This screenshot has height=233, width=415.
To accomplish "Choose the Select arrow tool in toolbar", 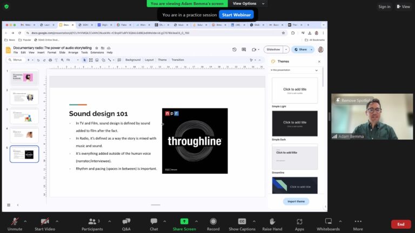I will point(85,60).
